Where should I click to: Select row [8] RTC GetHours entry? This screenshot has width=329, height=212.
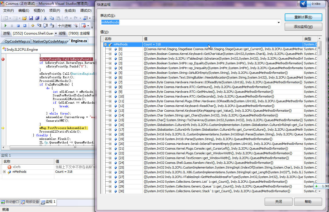(210, 87)
